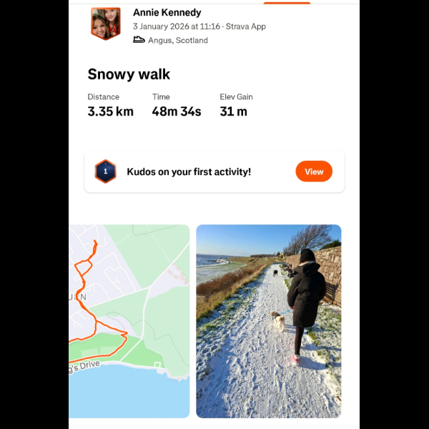Click the activity date 3 January 2026

tap(161, 26)
